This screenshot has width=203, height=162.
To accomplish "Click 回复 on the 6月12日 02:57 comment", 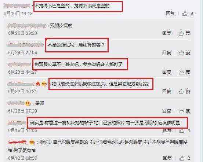I will click(167, 158).
